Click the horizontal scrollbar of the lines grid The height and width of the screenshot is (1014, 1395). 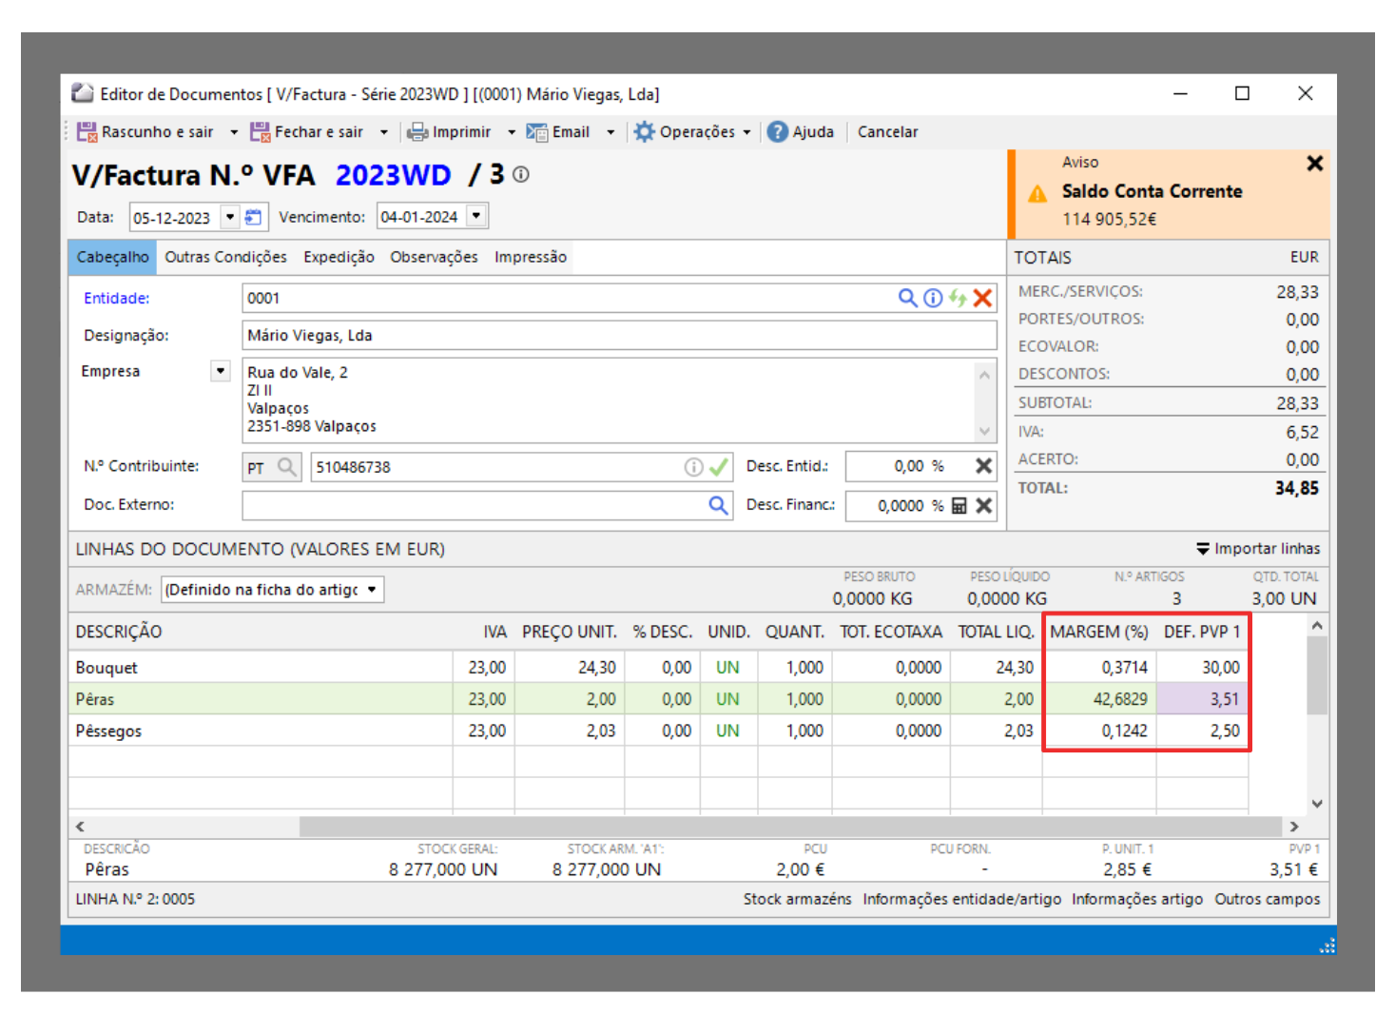(789, 827)
